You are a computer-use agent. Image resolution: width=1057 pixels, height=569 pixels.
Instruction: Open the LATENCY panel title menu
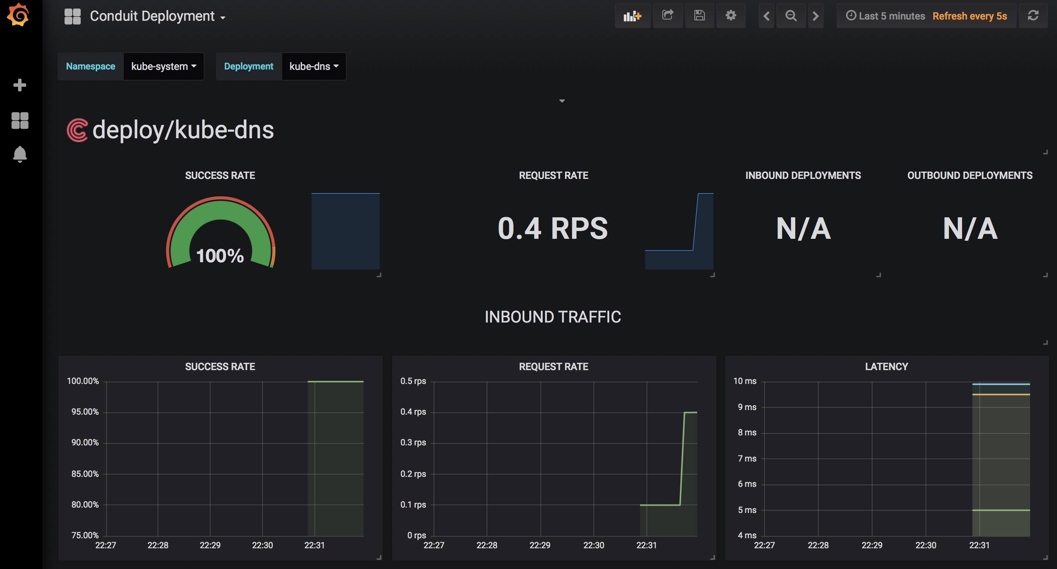[886, 367]
